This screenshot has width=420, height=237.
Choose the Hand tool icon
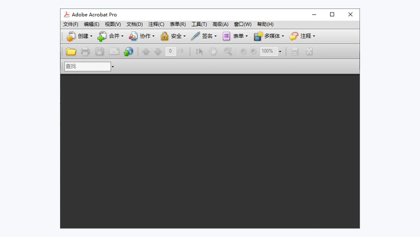(x=213, y=52)
